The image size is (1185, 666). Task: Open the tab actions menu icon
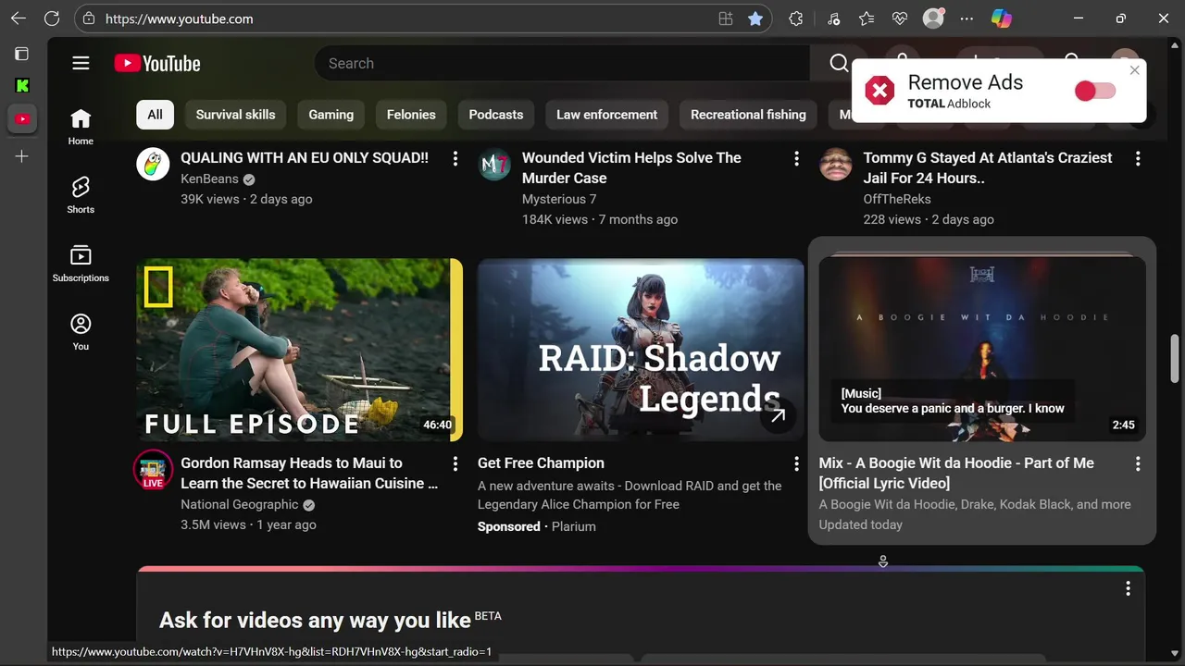click(22, 54)
